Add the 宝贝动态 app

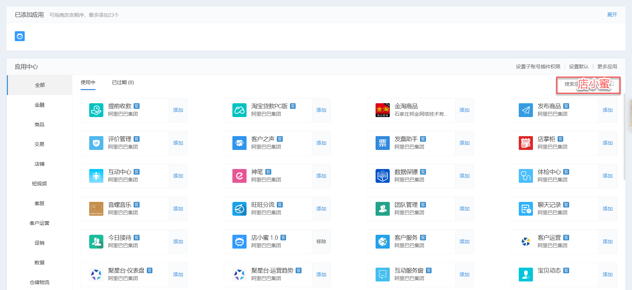[x=608, y=275]
